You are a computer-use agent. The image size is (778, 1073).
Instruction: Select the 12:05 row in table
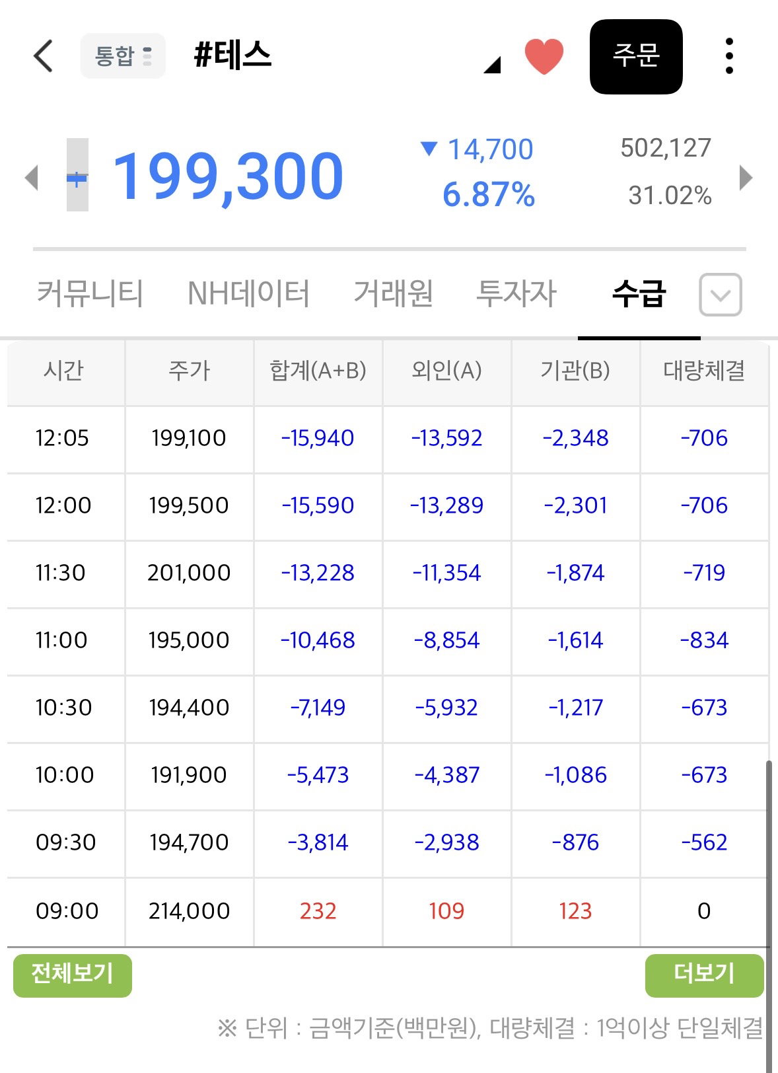388,439
